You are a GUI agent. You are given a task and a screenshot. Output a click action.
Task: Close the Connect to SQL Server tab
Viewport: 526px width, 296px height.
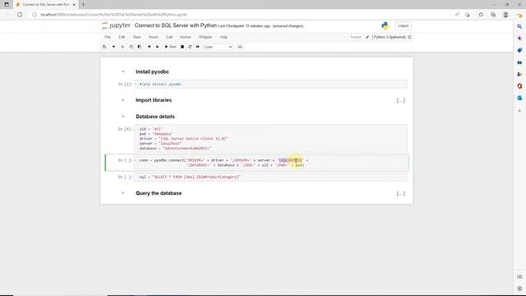pyautogui.click(x=74, y=5)
